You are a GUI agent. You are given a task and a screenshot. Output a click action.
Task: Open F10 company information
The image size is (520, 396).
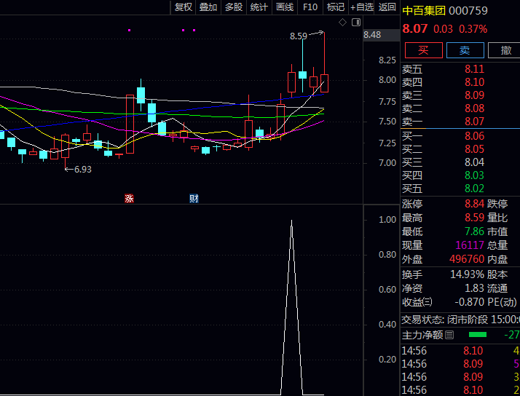[x=310, y=7]
